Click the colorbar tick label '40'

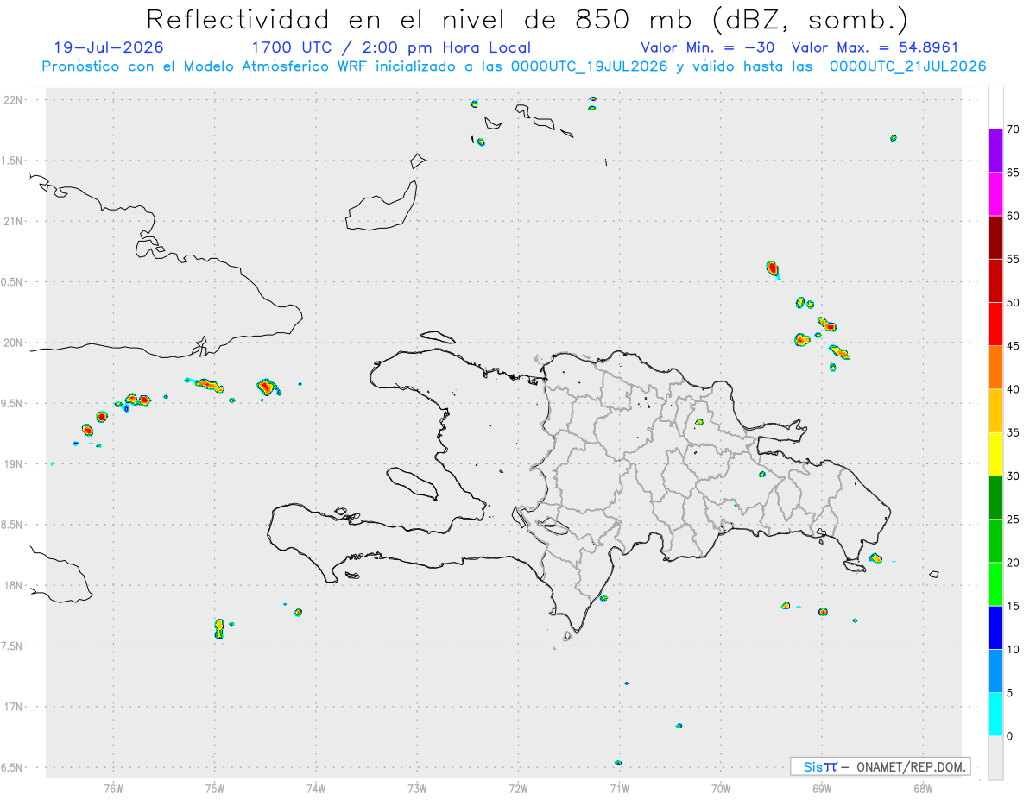click(1013, 389)
